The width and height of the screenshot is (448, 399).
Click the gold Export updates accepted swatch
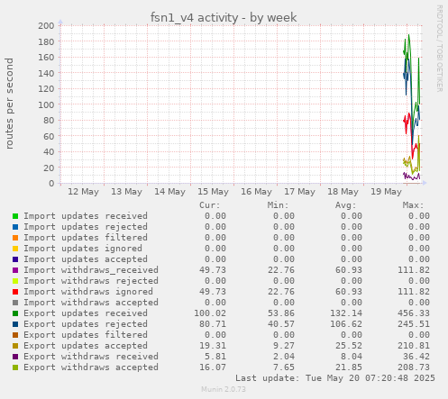pos(15,346)
